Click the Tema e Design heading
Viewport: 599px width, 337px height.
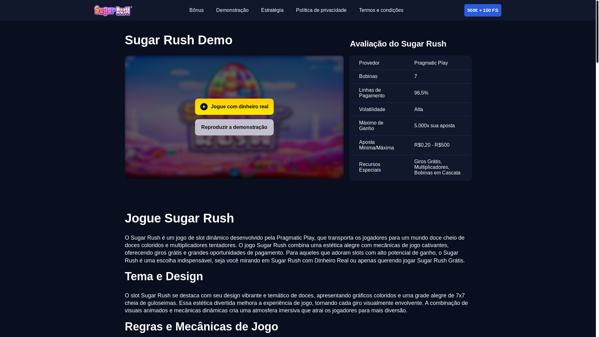[x=164, y=276]
